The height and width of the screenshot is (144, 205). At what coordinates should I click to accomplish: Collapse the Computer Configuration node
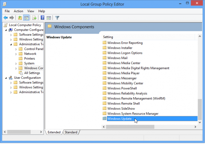6,30
